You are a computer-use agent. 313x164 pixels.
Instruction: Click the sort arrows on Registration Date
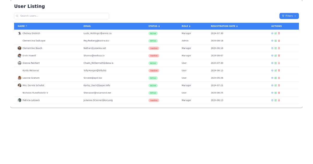click(x=237, y=26)
